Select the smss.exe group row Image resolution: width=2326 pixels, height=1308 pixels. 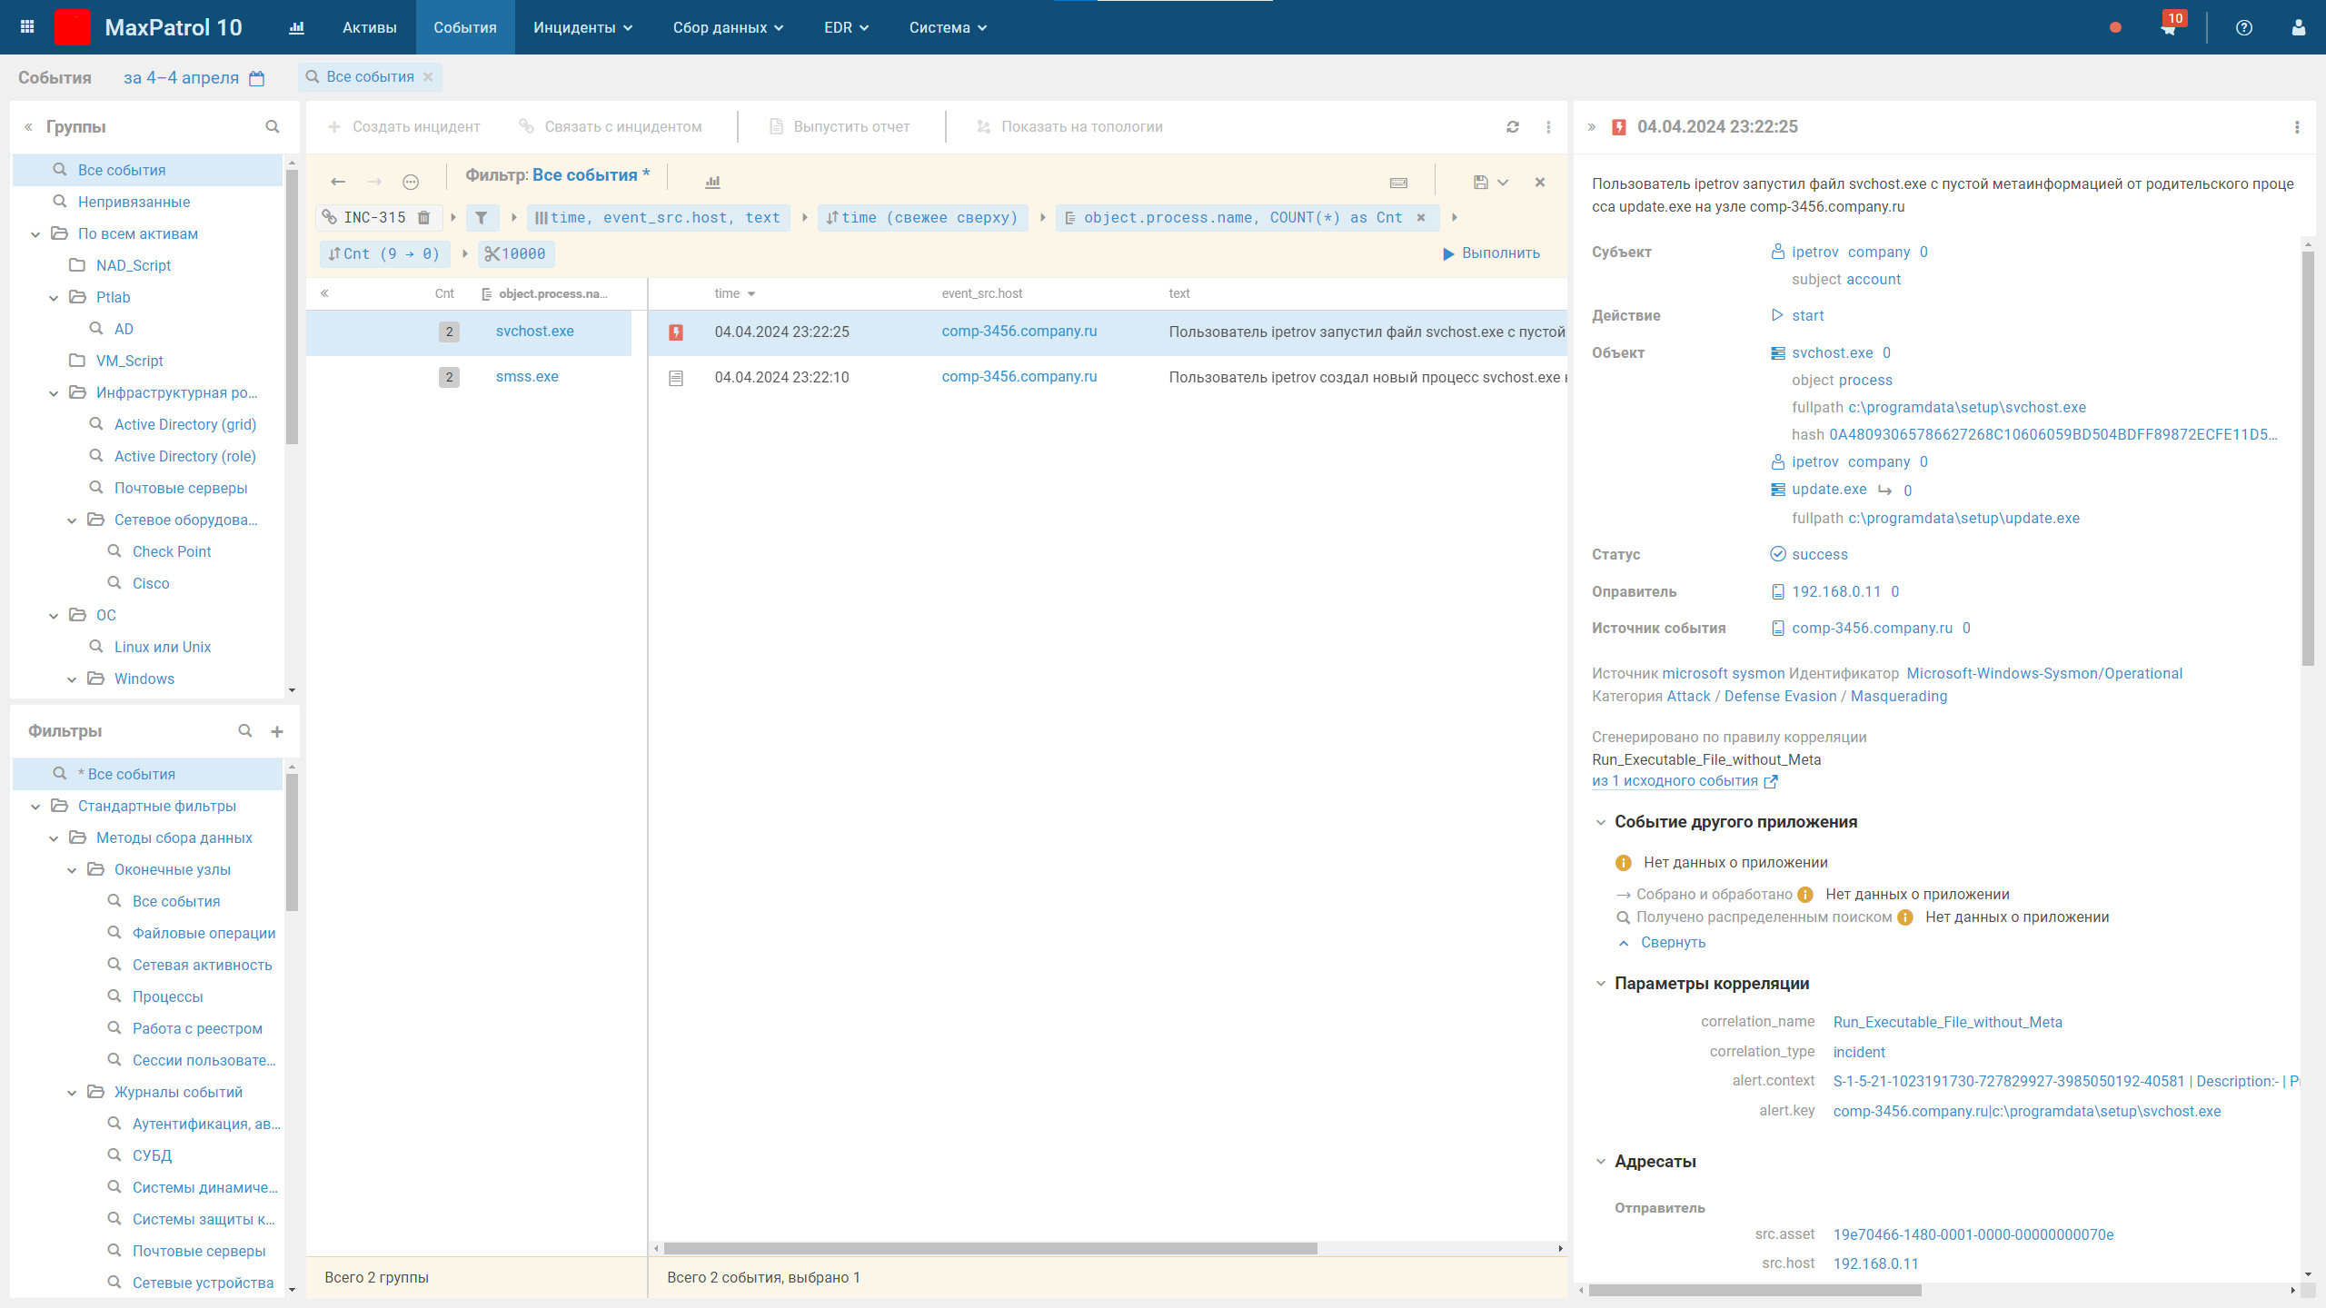[x=469, y=377]
